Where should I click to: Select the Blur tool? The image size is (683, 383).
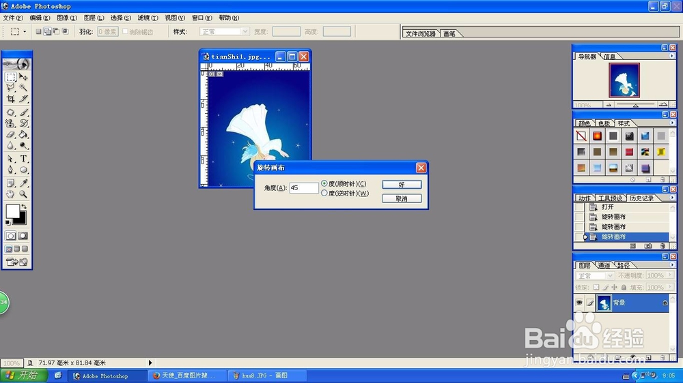click(x=11, y=146)
